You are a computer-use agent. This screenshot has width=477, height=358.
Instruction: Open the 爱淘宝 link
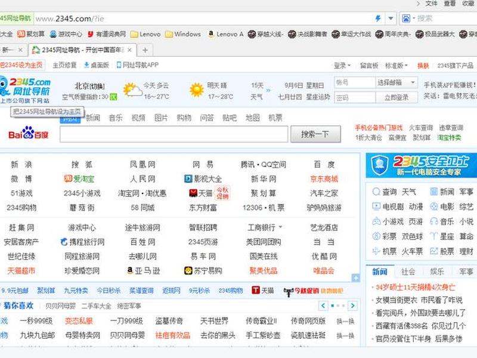79,179
